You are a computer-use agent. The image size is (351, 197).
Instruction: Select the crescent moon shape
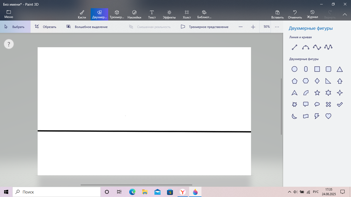pyautogui.click(x=295, y=116)
